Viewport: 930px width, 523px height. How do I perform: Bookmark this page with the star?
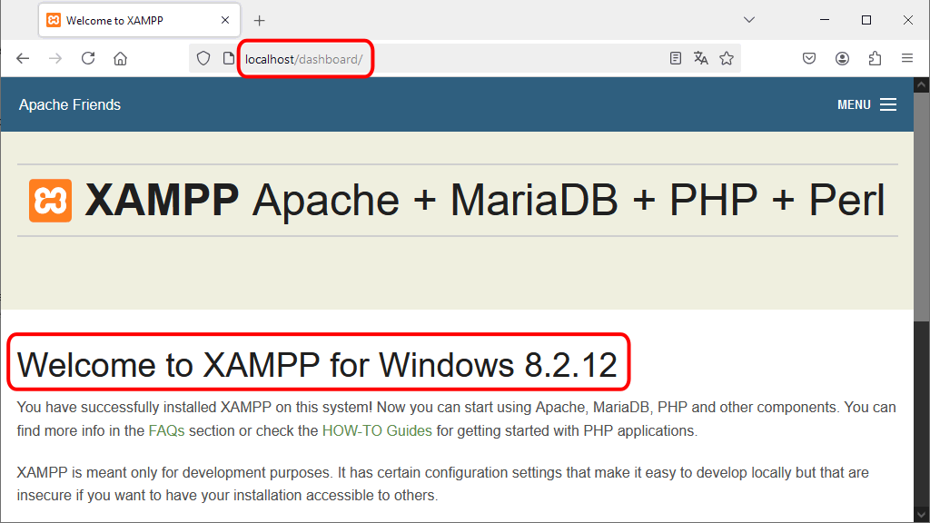tap(727, 58)
